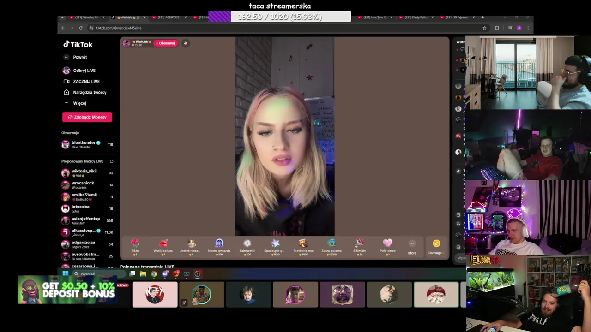
Task: Open eusouobatm live stream
Action: point(87,256)
